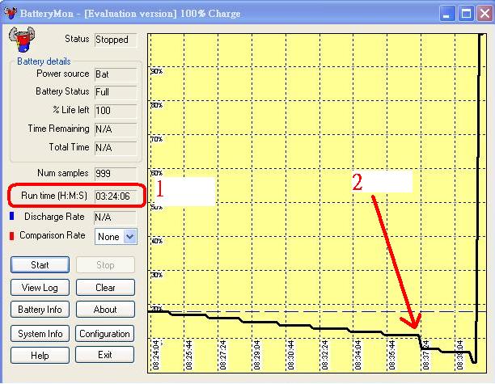Open the Help button

coord(40,355)
